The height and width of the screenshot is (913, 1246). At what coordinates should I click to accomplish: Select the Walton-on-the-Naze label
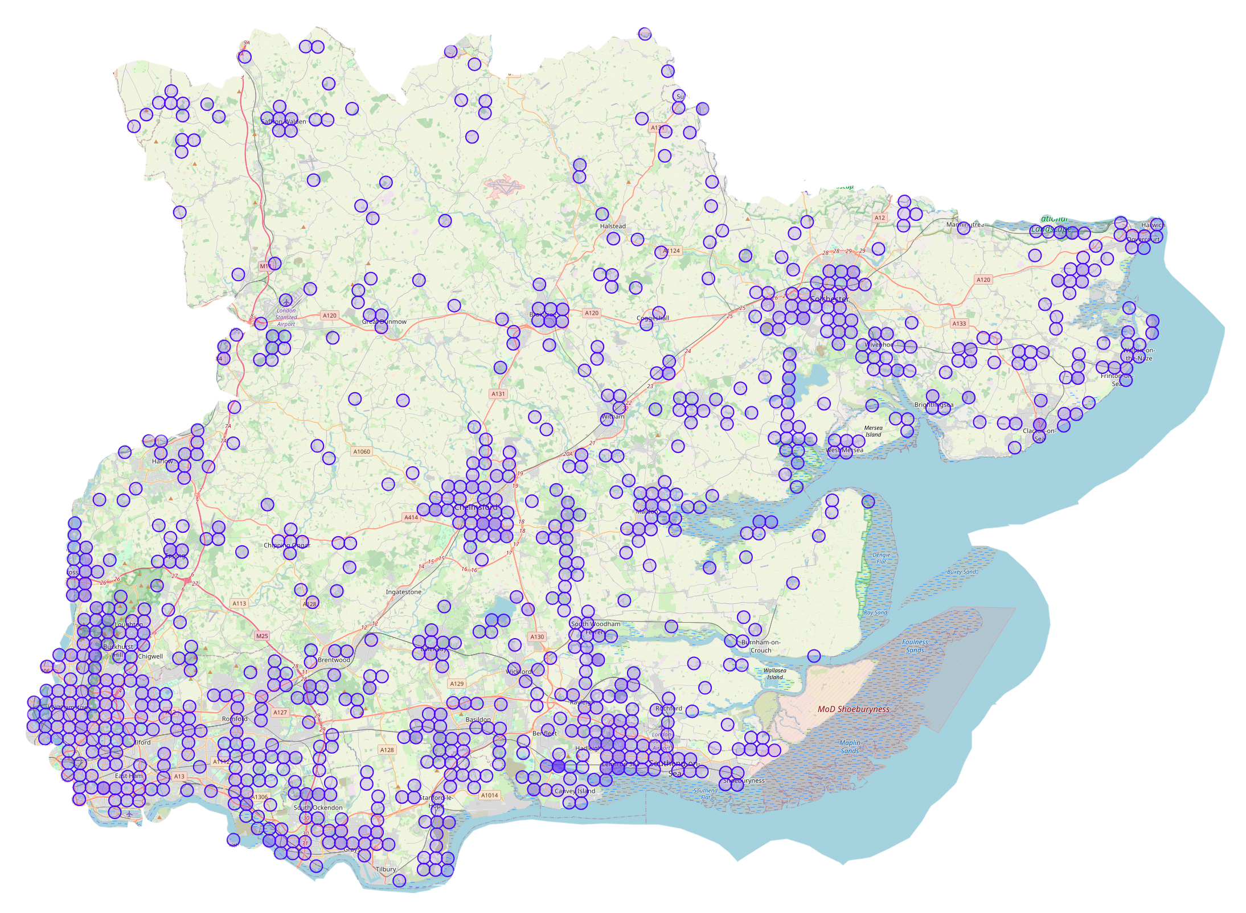[x=1139, y=354]
